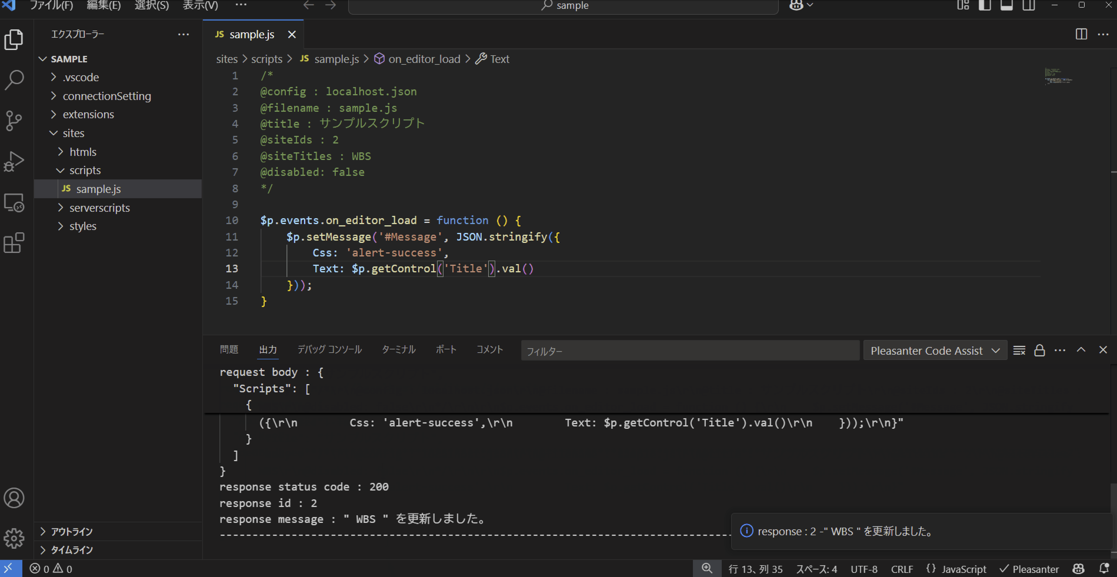1117x577 pixels.
Task: Close the sample.js editor tab
Action: 292,34
